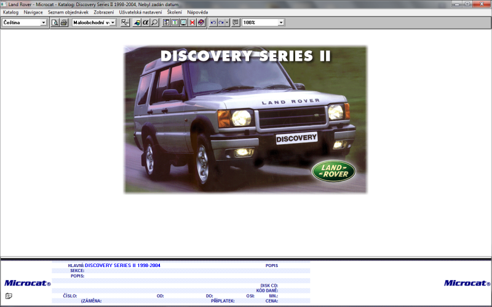Screen dimensions: 492x307
Task: Click the book icon in toolbar
Action: click(x=201, y=23)
